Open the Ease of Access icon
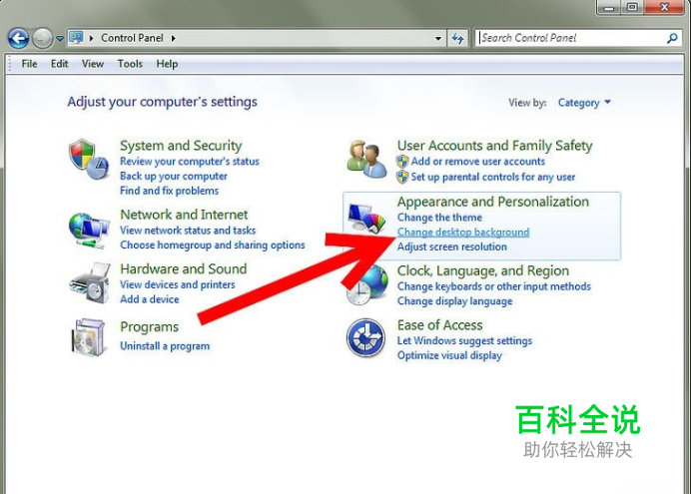The height and width of the screenshot is (494, 691). (365, 337)
